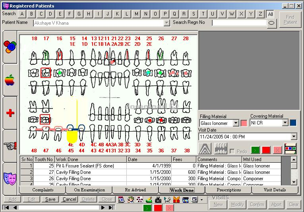Expand the Filling Material dropdown
The image size is (304, 212).
click(236, 123)
